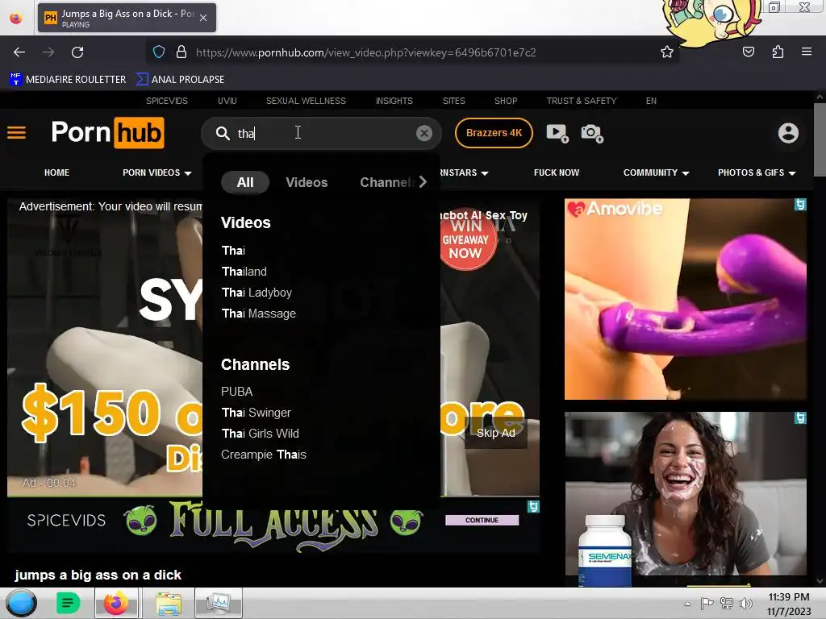This screenshot has height=619, width=826.
Task: Open the Firefox application menu
Action: coord(807,52)
